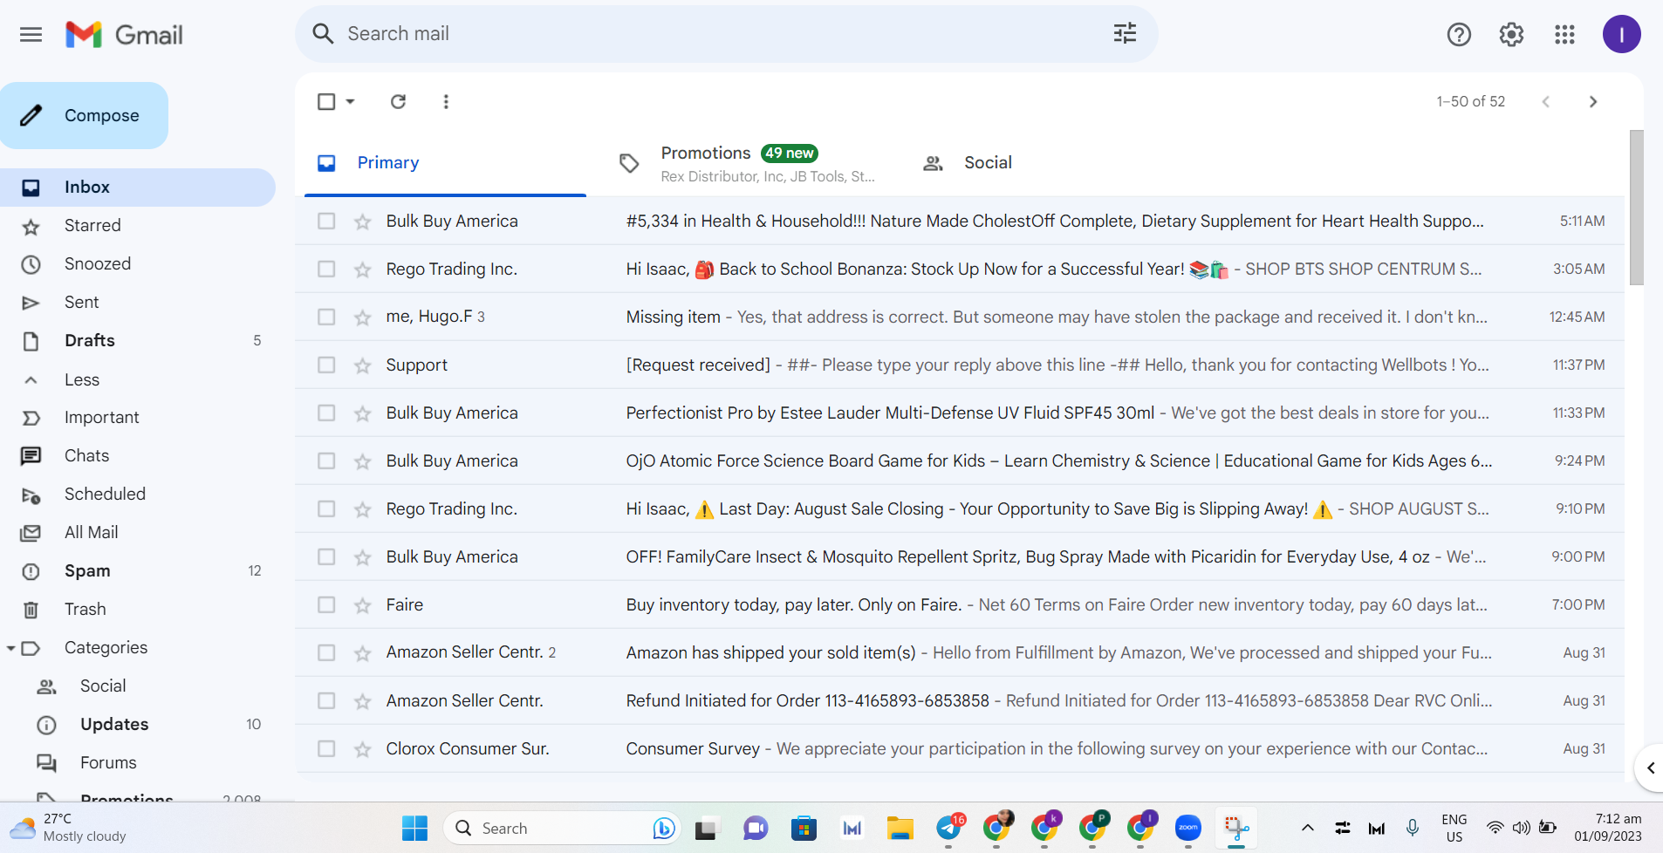The image size is (1663, 853).
Task: Star the Support email
Action: coord(363,365)
